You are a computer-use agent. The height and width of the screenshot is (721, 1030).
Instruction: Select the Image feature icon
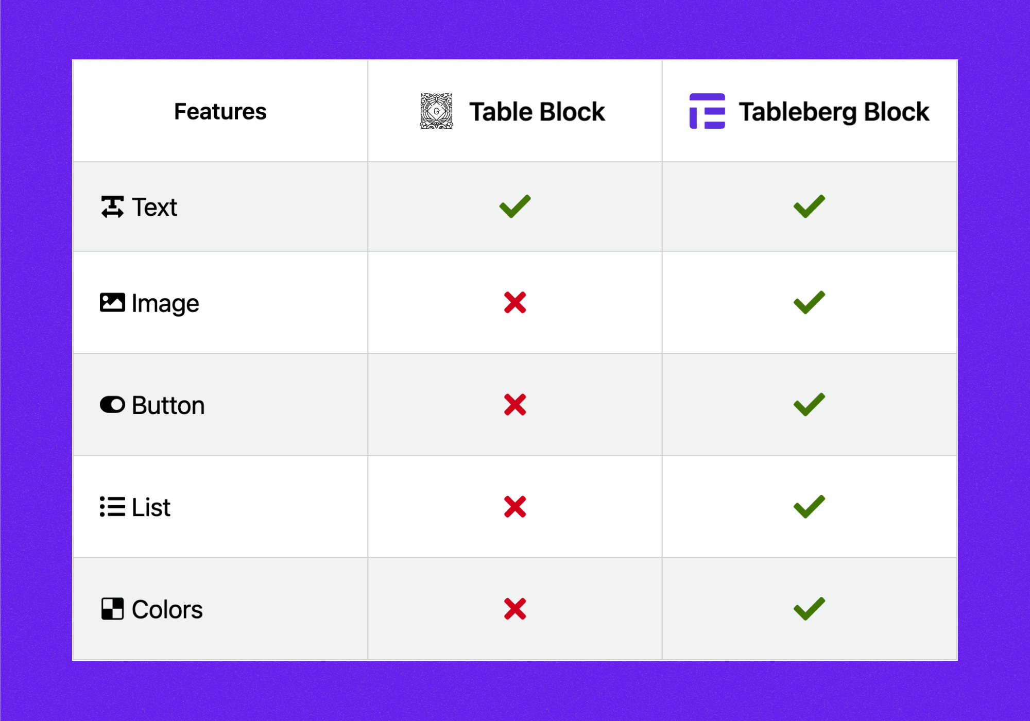click(112, 303)
